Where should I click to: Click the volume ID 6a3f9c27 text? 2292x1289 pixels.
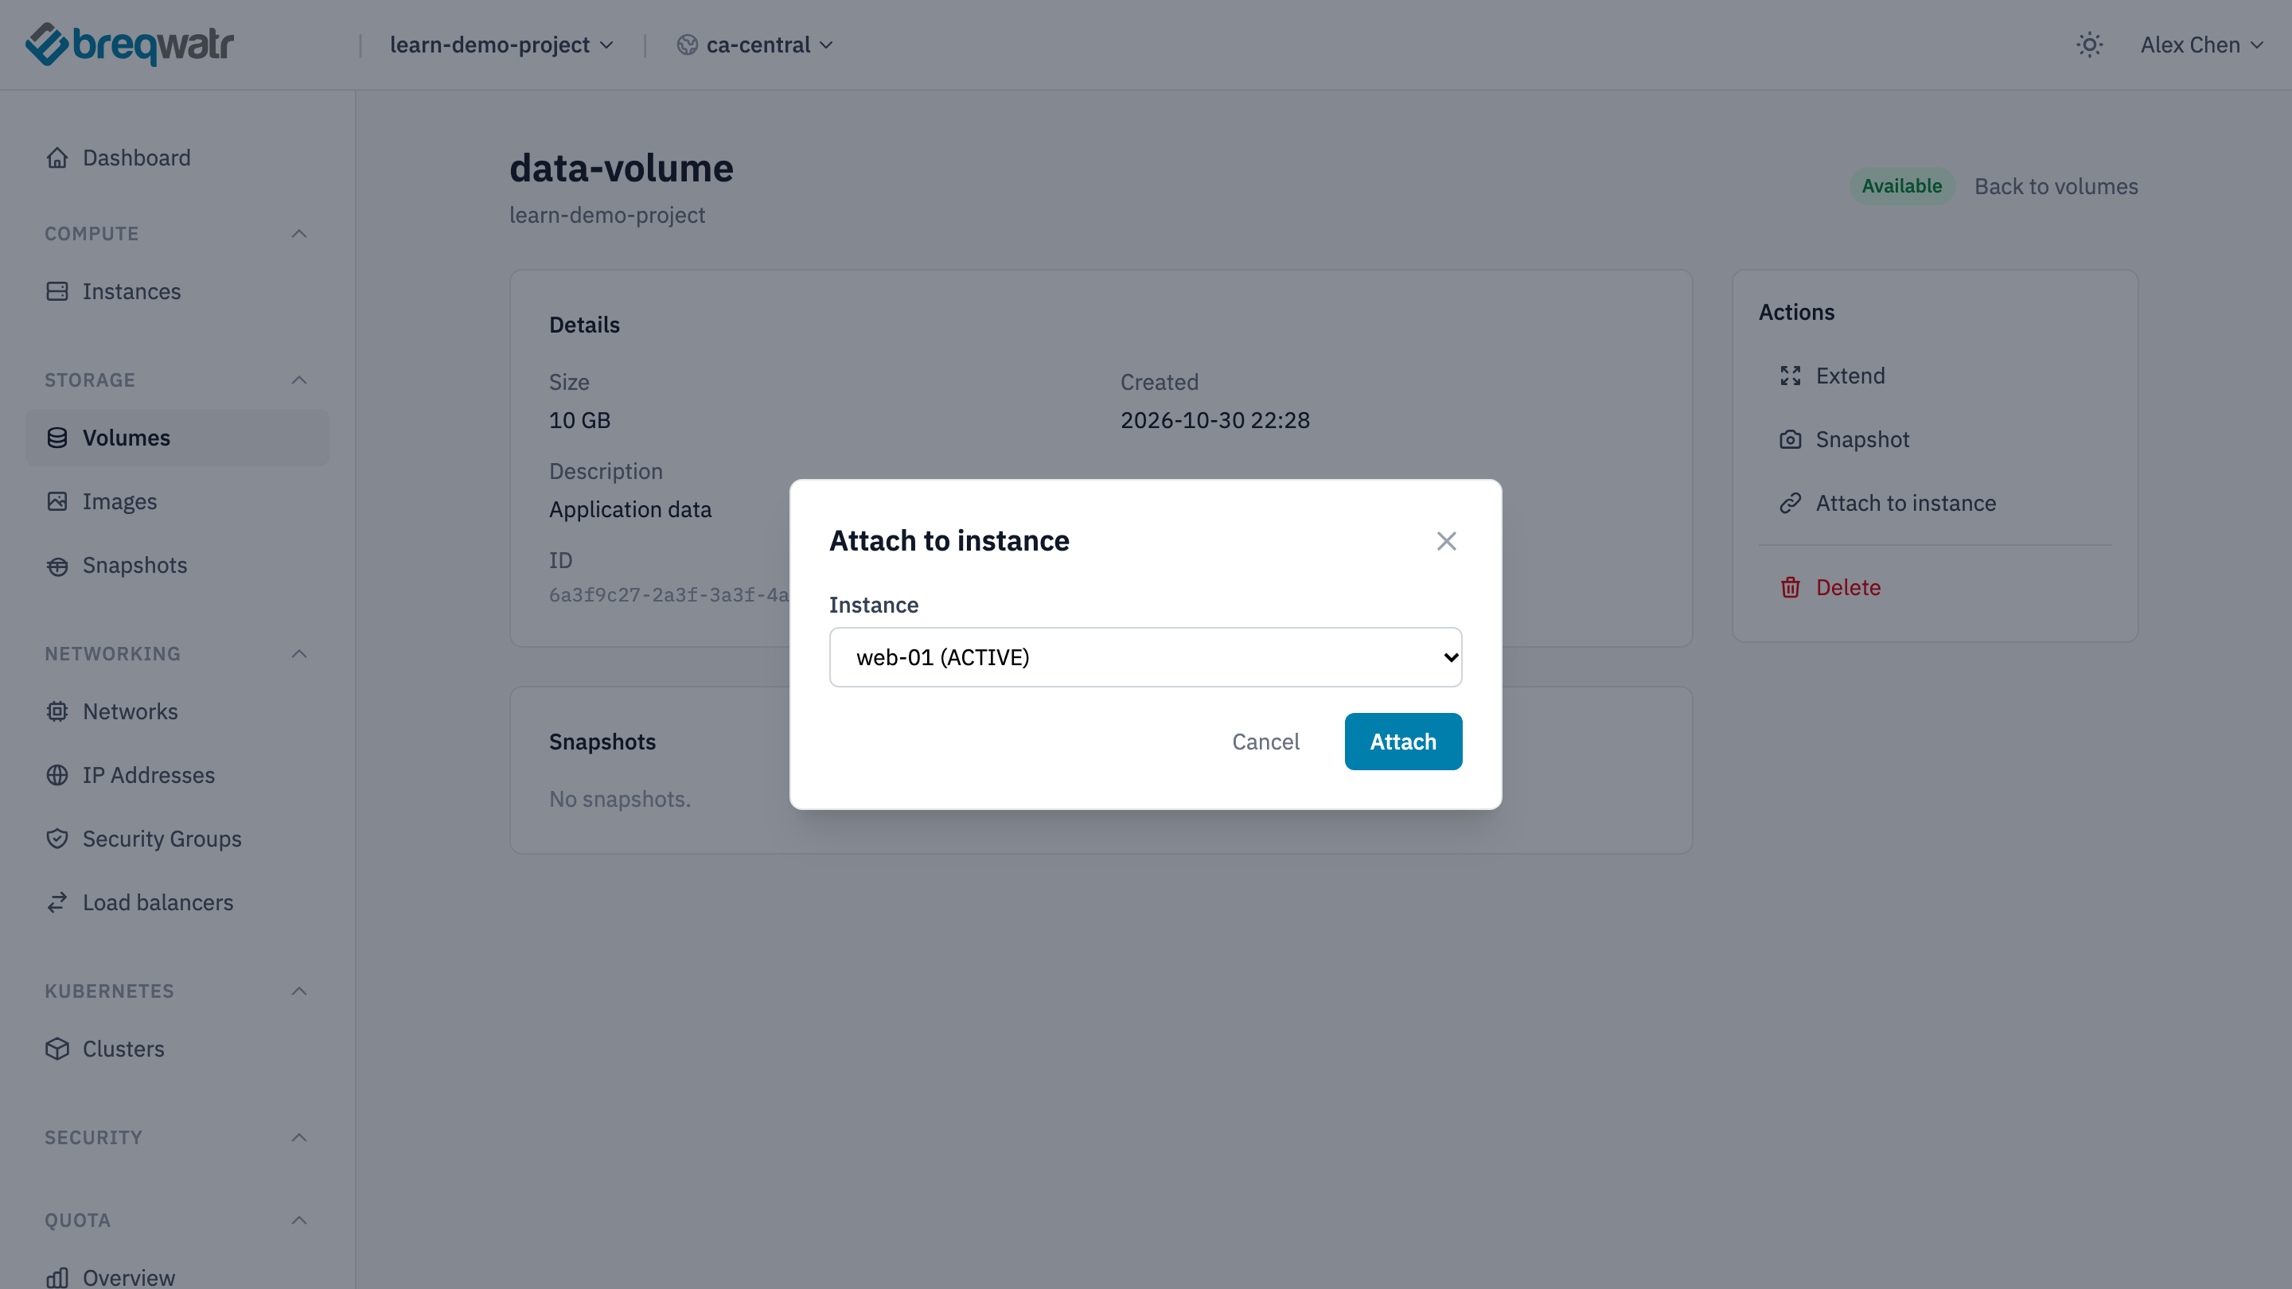(x=668, y=595)
